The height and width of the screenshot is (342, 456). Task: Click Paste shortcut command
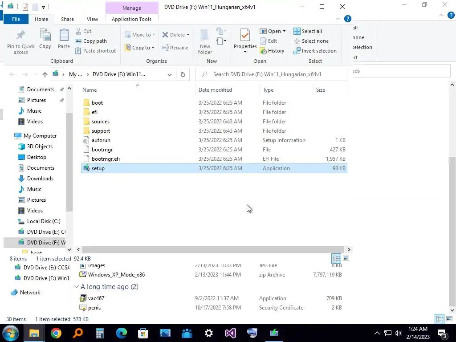(x=95, y=51)
